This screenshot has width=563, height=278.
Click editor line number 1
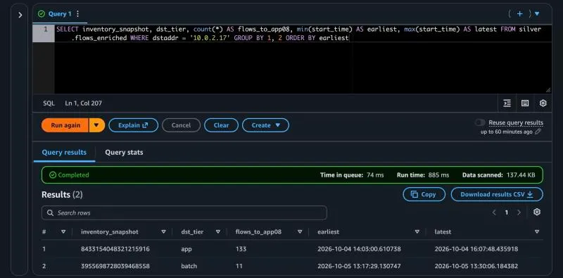[x=46, y=29]
